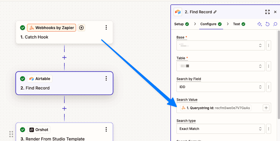Image resolution: width=280 pixels, height=141 pixels.
Task: Open the Search by Field dropdown showing IDD
Action: [x=221, y=87]
